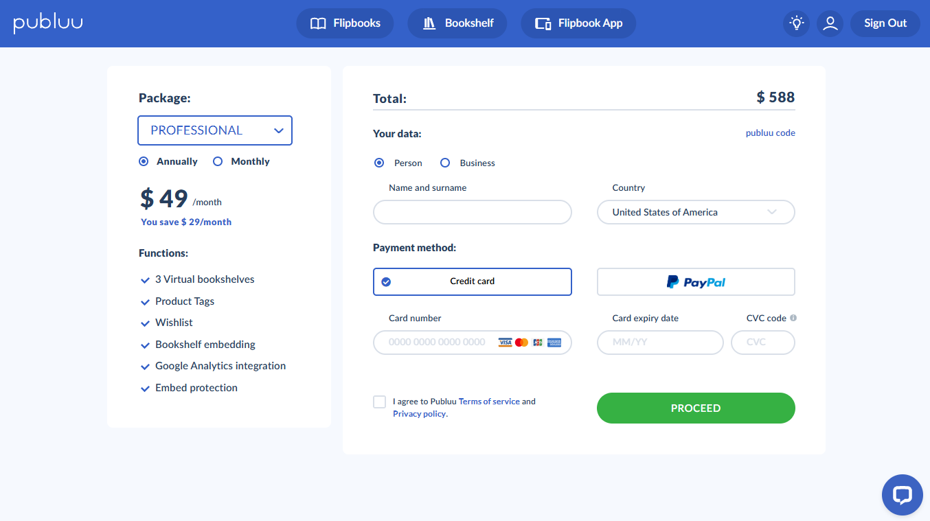Viewport: 930px width, 521px height.
Task: Click the publuu logo
Action: point(48,23)
